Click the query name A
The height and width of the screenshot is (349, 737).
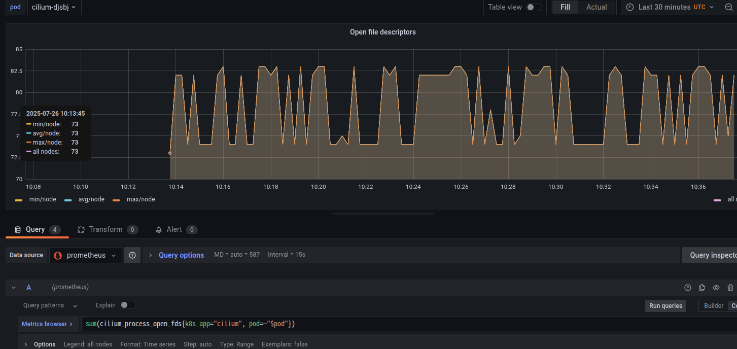[x=29, y=288]
